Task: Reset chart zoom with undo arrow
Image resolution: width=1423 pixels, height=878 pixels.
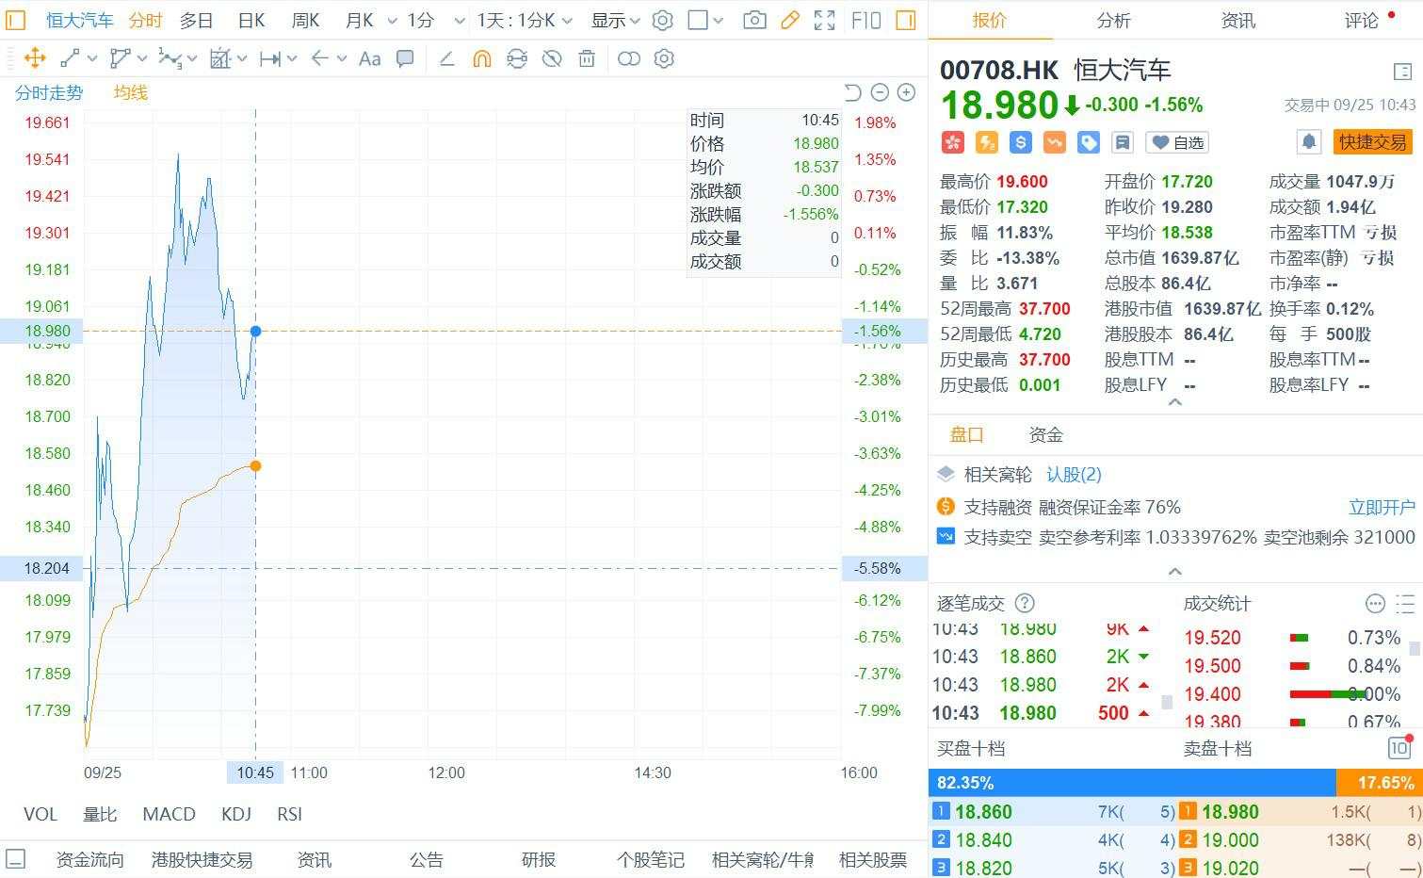Action: coord(853,92)
